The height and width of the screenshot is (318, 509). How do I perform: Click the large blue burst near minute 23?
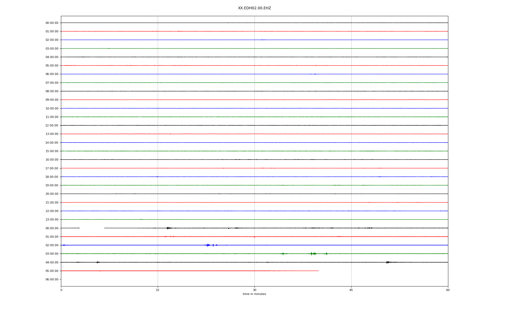click(208, 245)
